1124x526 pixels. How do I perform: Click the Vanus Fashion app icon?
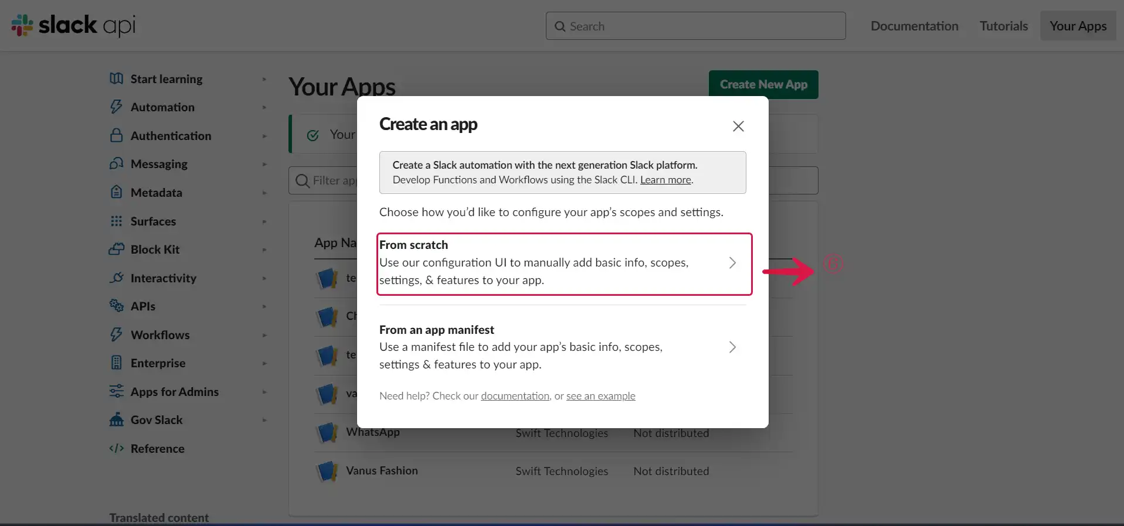327,471
